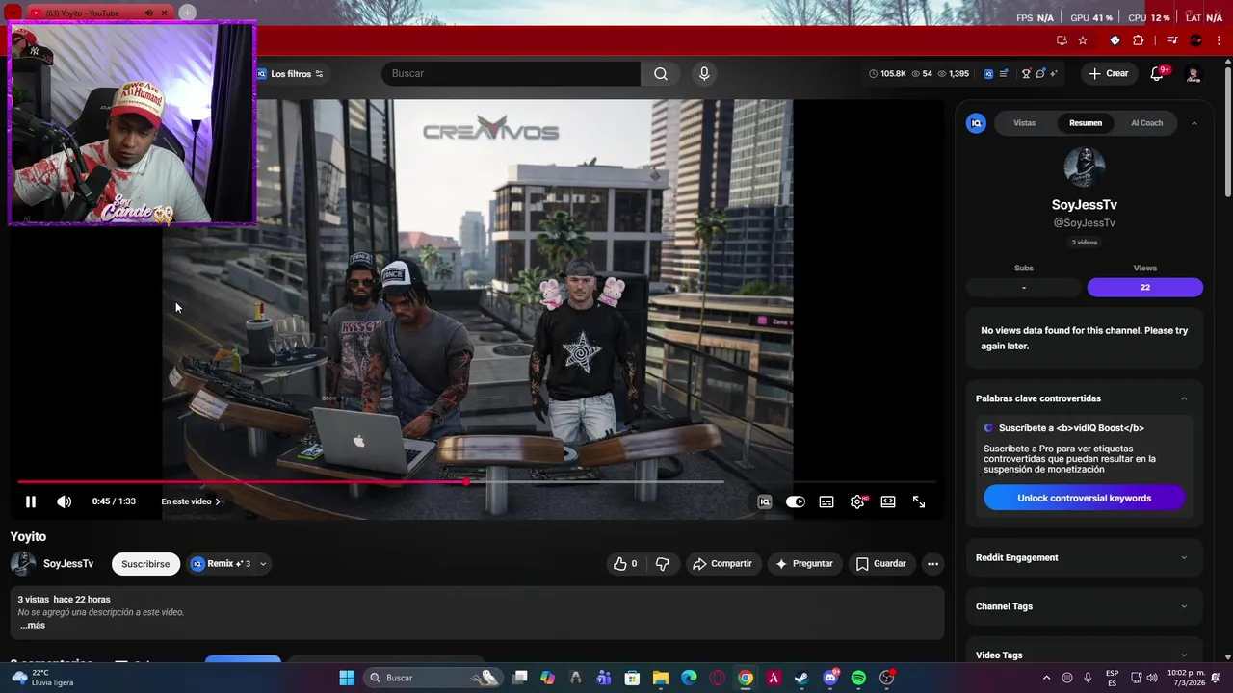Click the install app icon in the address bar
Viewport: 1233px width, 693px height.
click(x=1062, y=40)
